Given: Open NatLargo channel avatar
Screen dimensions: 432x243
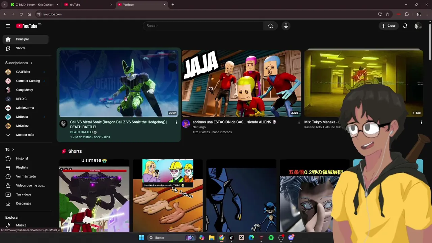Looking at the screenshot, I should [x=186, y=124].
